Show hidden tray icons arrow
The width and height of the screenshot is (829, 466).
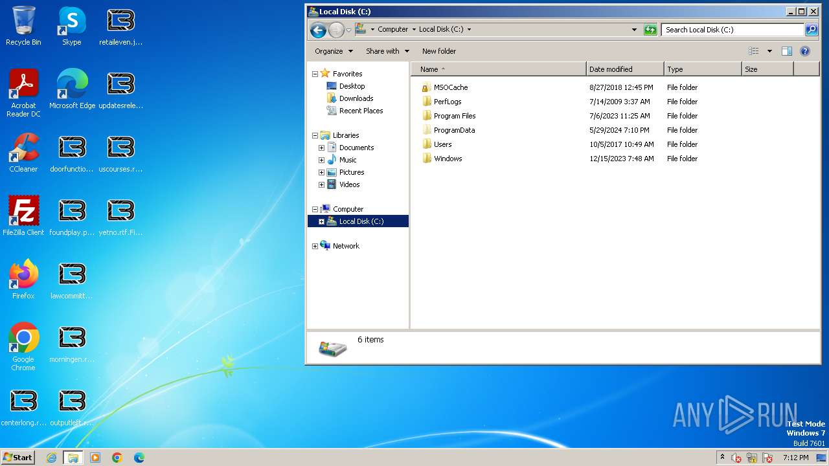coord(722,458)
